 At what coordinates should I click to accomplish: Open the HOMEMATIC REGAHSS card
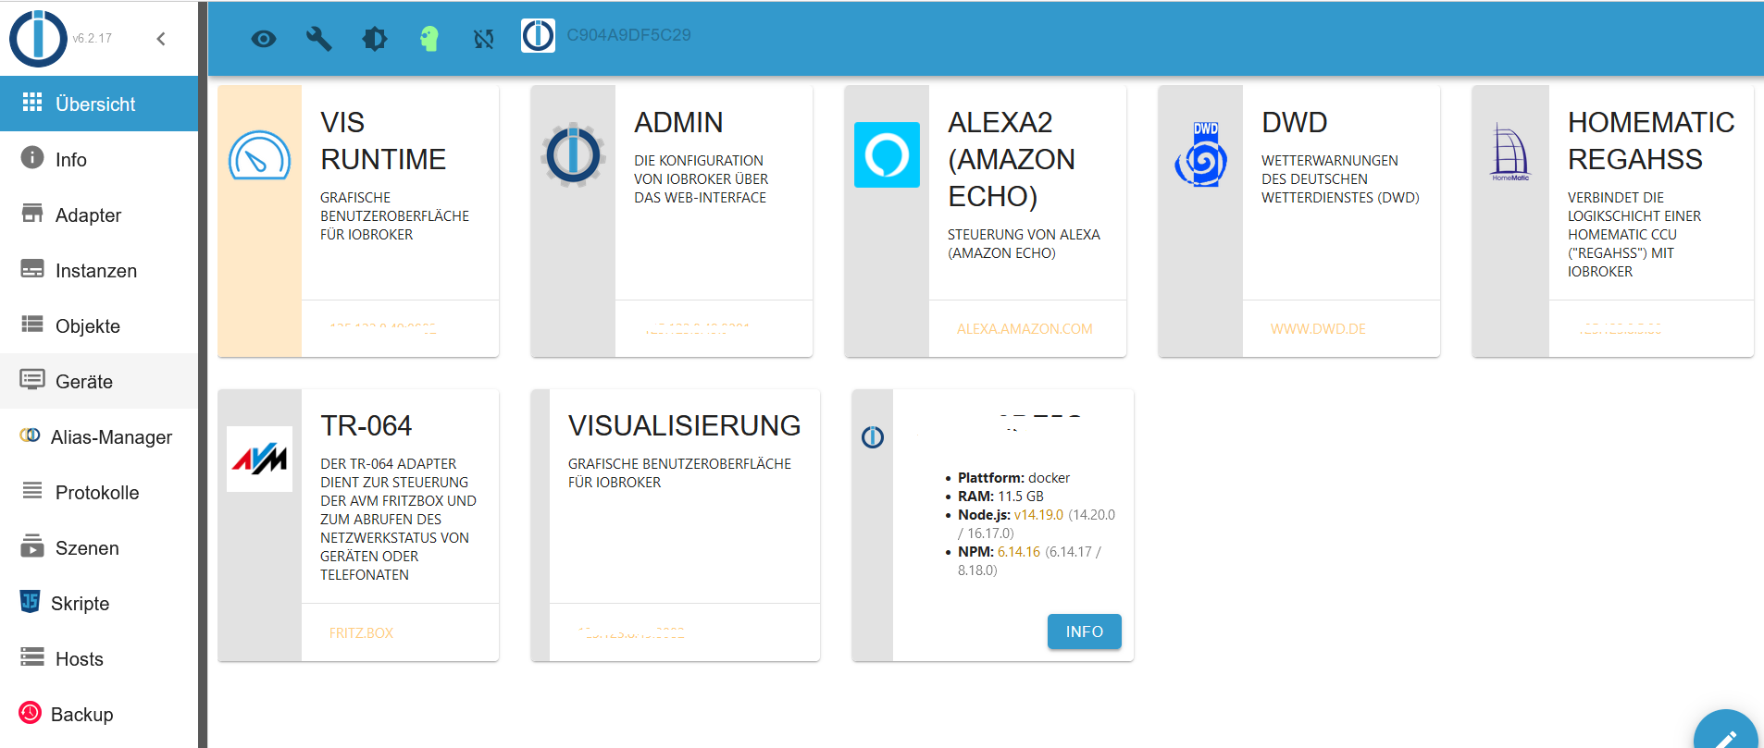[x=1613, y=221]
